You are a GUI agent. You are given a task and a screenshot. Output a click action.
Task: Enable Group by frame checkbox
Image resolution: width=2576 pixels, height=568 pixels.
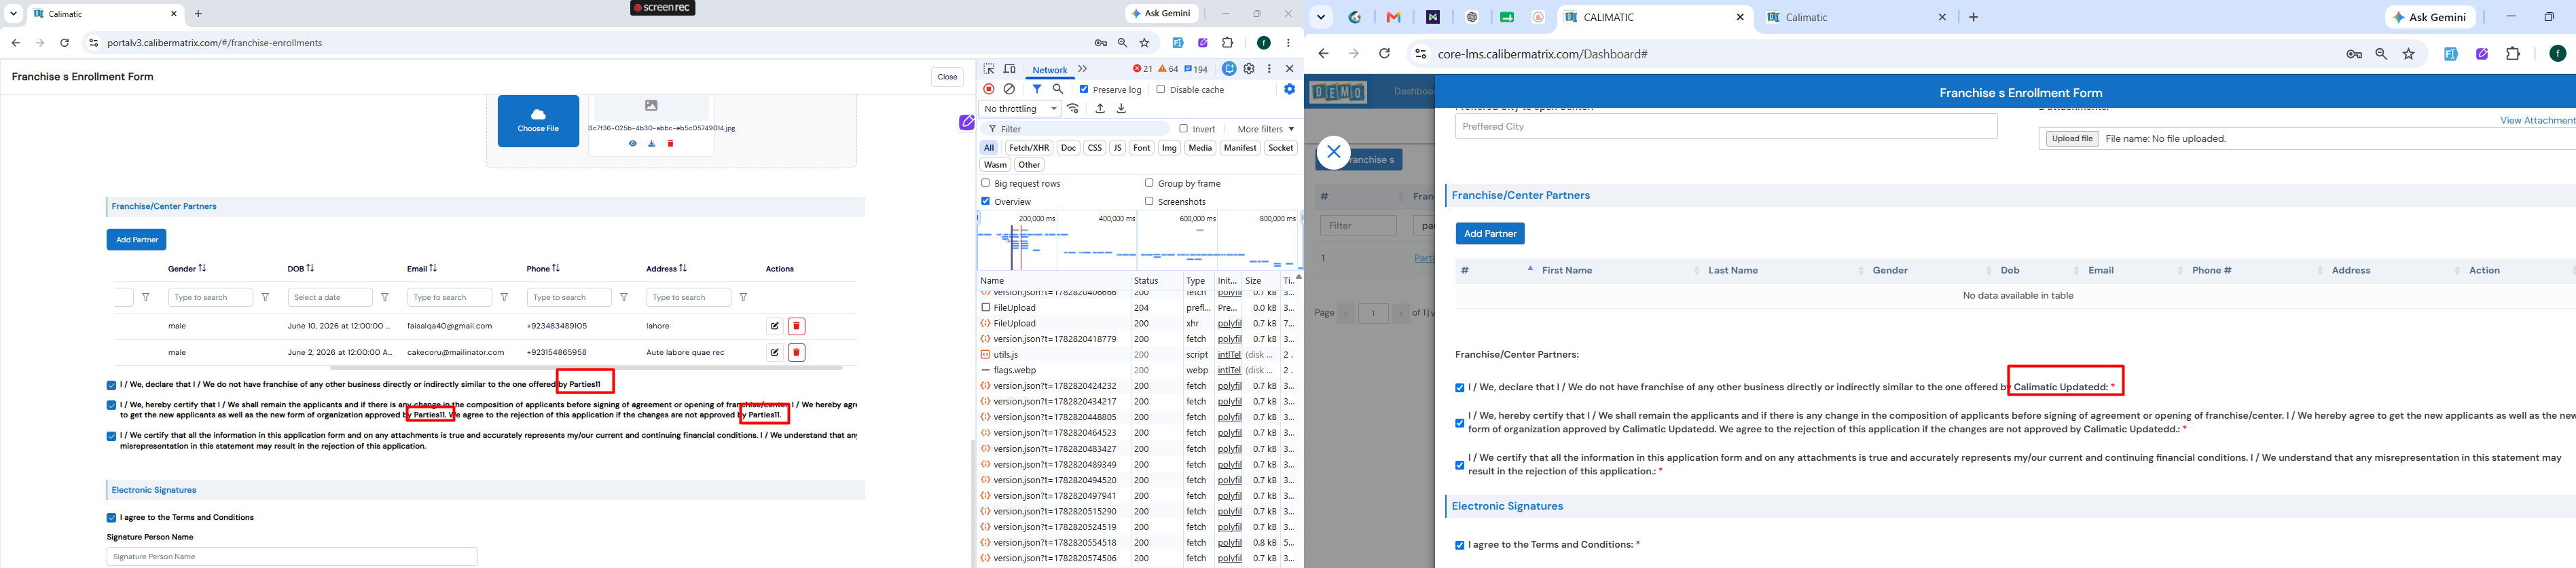pos(1149,183)
